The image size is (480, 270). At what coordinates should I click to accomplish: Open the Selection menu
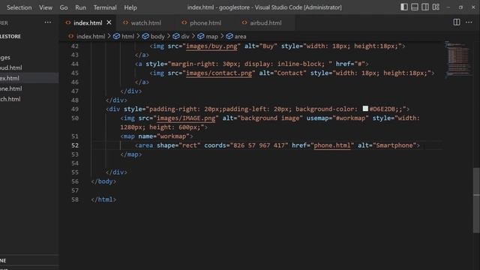coord(19,7)
